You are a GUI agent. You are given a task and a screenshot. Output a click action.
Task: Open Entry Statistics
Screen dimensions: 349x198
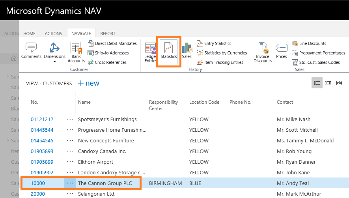[x=214, y=43]
